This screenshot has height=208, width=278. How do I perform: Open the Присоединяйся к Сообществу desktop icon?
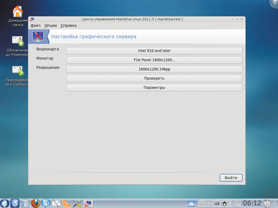pyautogui.click(x=17, y=76)
